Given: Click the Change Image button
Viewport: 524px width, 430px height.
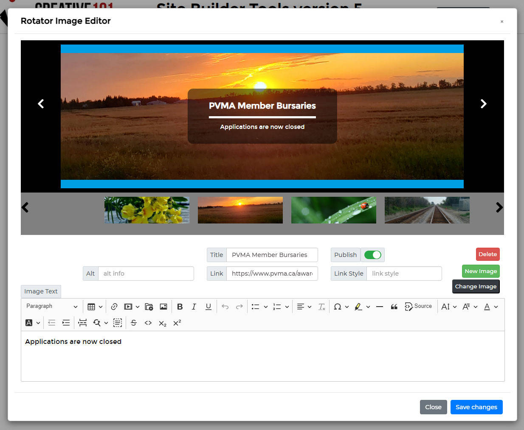Looking at the screenshot, I should pyautogui.click(x=476, y=286).
